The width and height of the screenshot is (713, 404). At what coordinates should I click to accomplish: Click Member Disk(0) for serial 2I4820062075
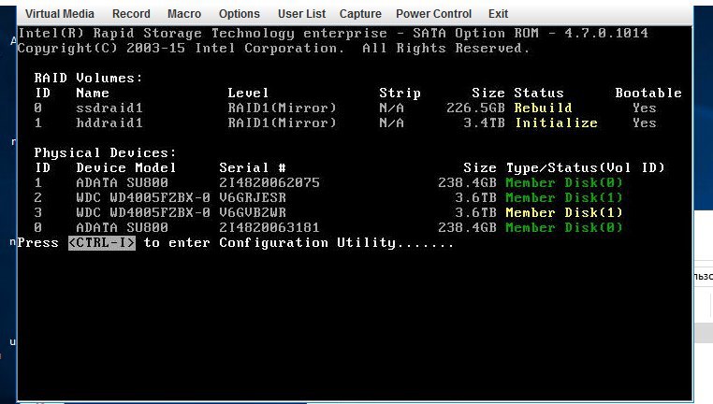pos(564,182)
